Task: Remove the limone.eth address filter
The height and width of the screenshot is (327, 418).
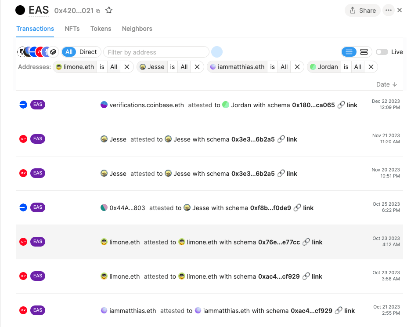Action: pos(127,67)
